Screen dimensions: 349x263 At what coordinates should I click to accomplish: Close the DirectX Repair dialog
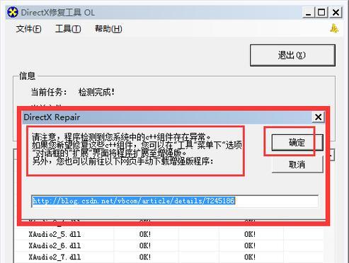(318, 117)
